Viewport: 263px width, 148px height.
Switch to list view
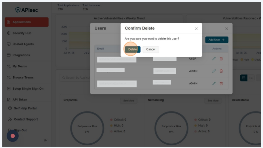click(251, 78)
